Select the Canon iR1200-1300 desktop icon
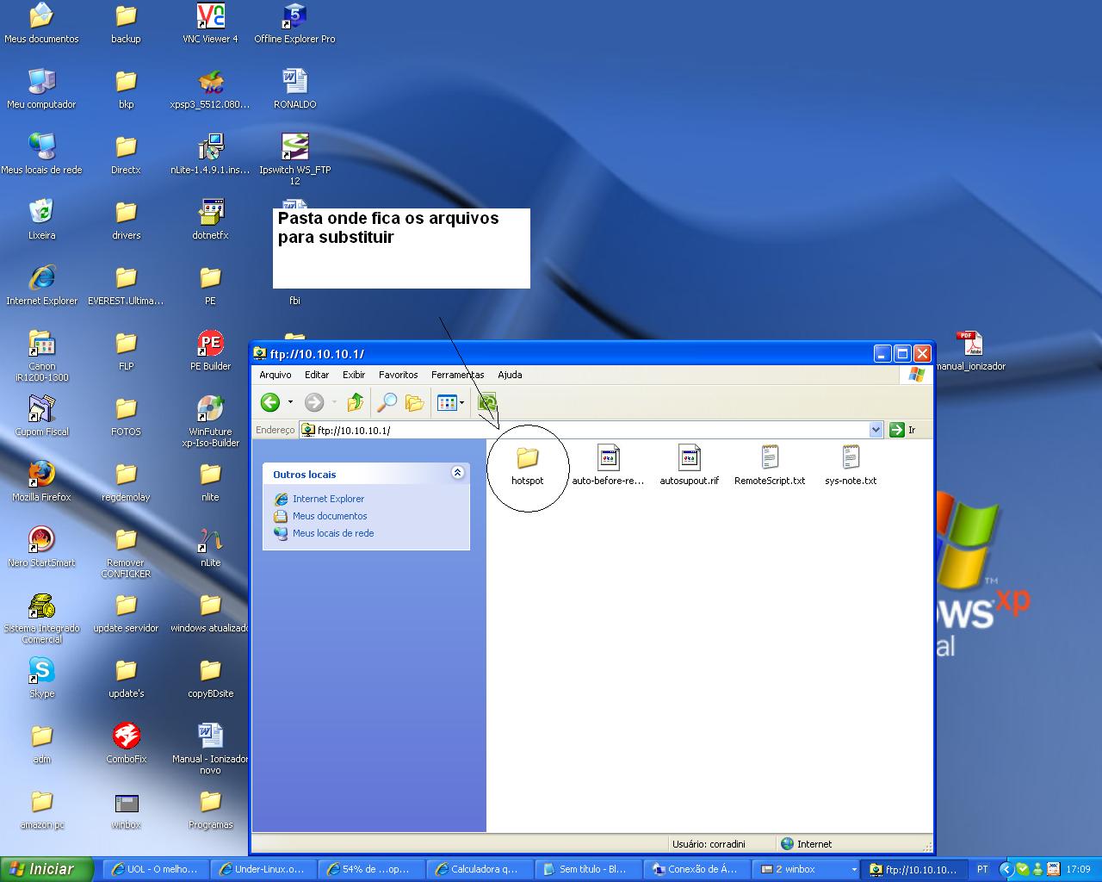Image resolution: width=1102 pixels, height=882 pixels. 41,356
